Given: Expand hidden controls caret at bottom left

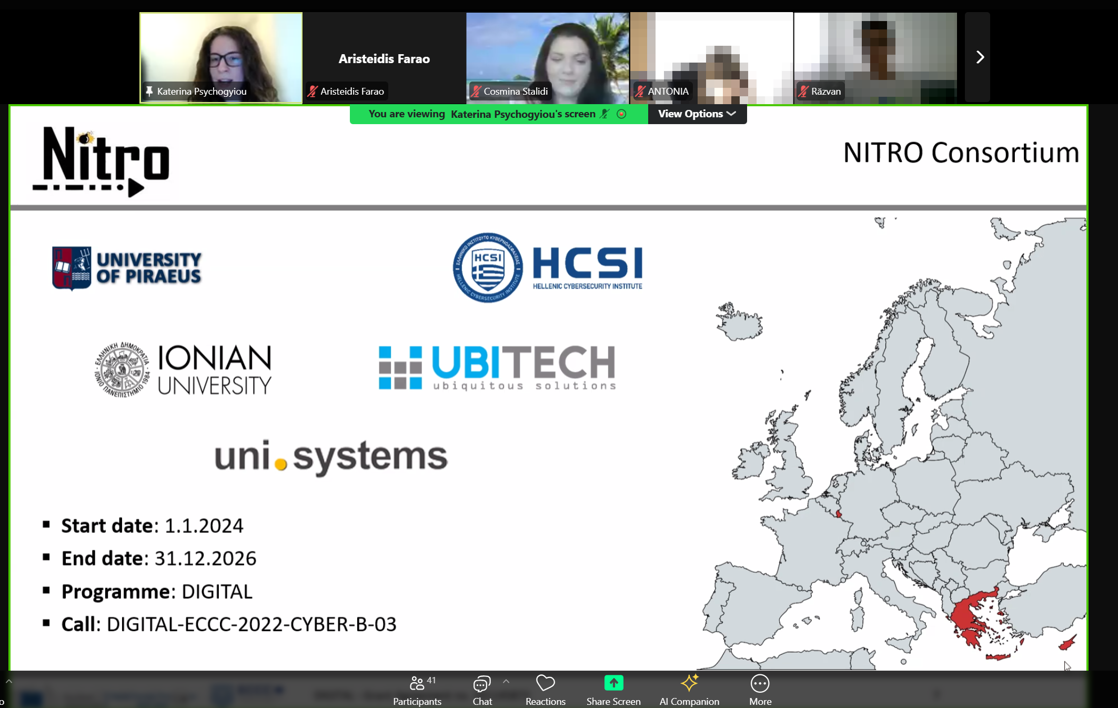Looking at the screenshot, I should tap(8, 681).
